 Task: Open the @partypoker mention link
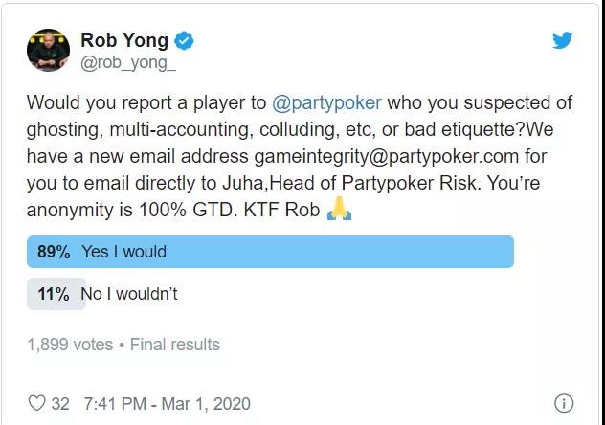[x=326, y=103]
